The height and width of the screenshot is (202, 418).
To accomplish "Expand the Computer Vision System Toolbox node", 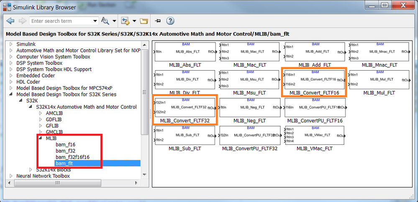I will coord(11,57).
